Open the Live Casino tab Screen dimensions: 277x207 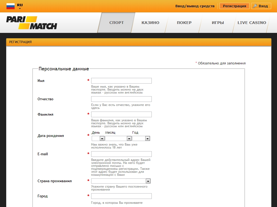tap(252, 23)
